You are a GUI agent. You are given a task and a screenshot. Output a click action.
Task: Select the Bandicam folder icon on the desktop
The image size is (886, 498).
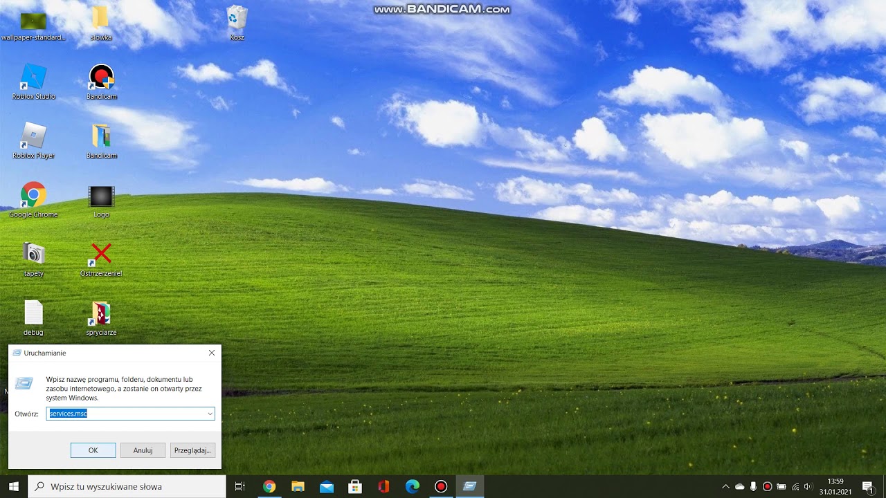[101, 141]
